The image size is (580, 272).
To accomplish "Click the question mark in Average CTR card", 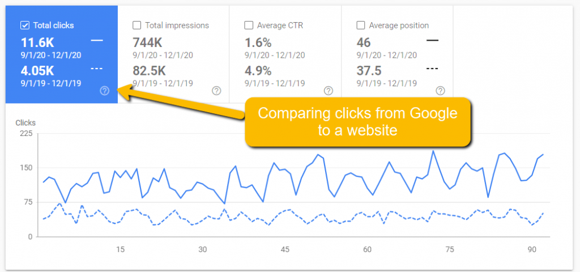I will point(329,91).
